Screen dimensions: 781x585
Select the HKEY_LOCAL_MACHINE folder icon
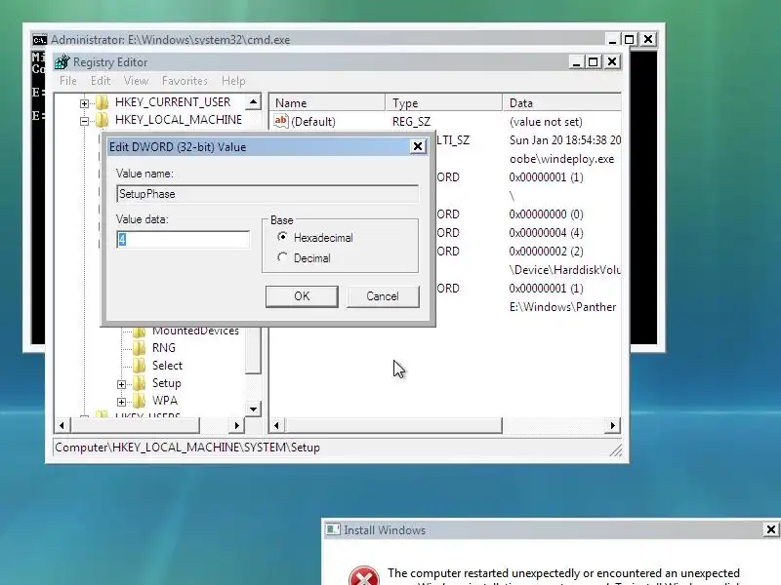coord(103,120)
